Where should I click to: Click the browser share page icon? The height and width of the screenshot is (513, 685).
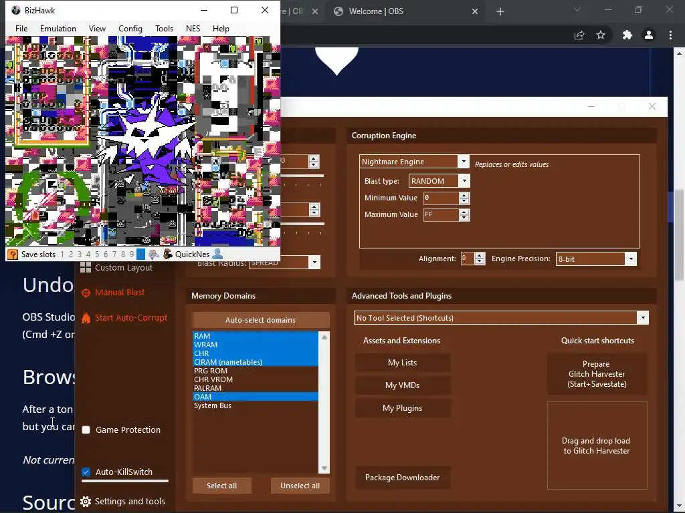coord(579,35)
